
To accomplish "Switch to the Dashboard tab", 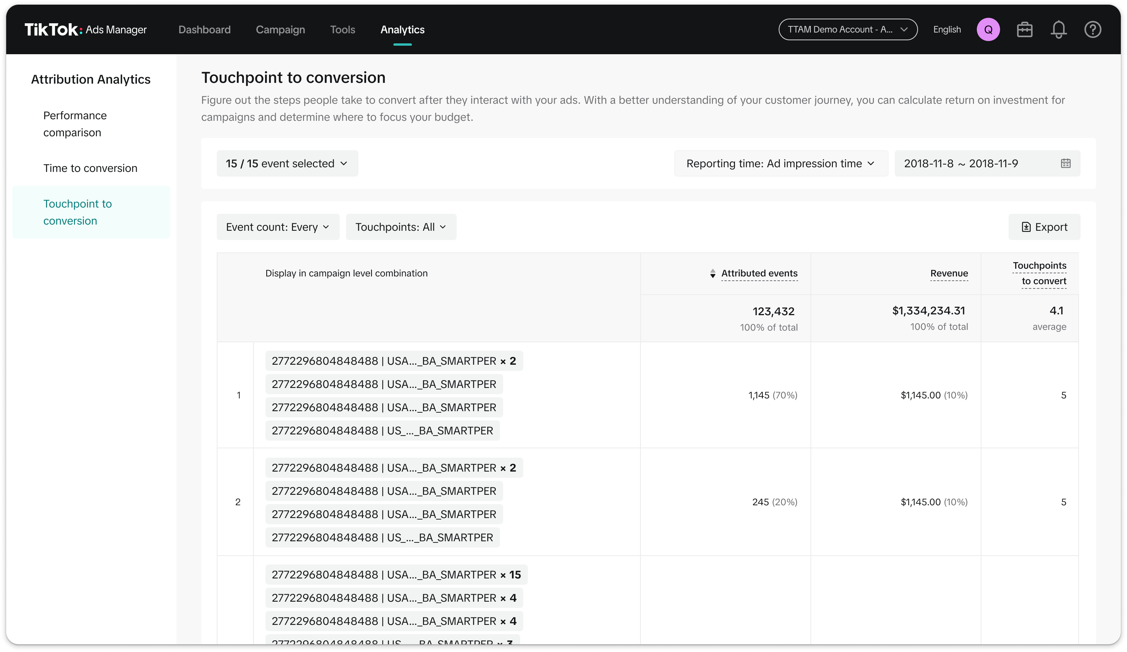I will tap(204, 29).
